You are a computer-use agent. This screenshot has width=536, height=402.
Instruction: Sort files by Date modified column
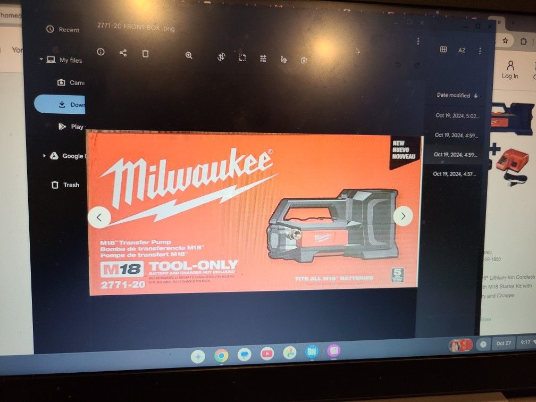(453, 95)
